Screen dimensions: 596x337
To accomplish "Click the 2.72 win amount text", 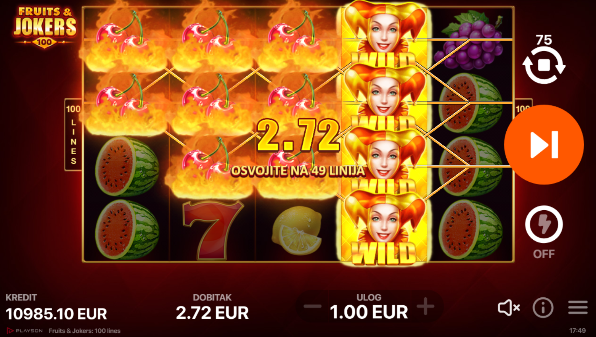I will click(x=299, y=135).
